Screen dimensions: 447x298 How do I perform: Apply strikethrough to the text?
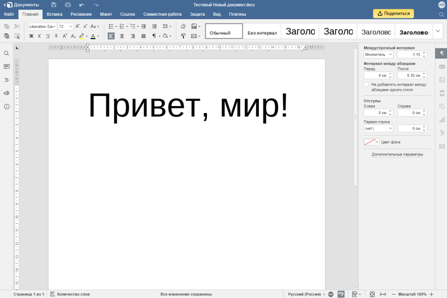coord(56,36)
